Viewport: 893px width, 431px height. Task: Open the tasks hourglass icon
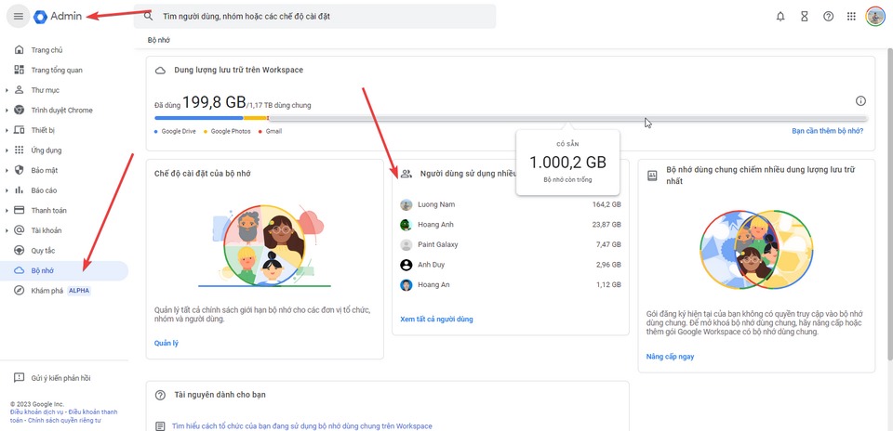click(805, 17)
